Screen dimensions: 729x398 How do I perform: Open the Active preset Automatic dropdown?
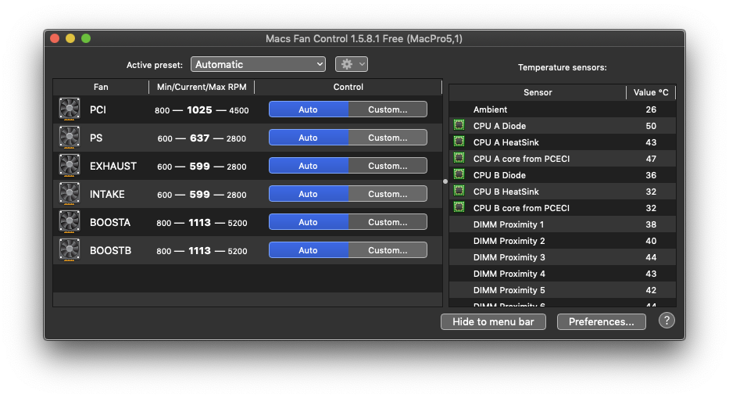point(258,64)
